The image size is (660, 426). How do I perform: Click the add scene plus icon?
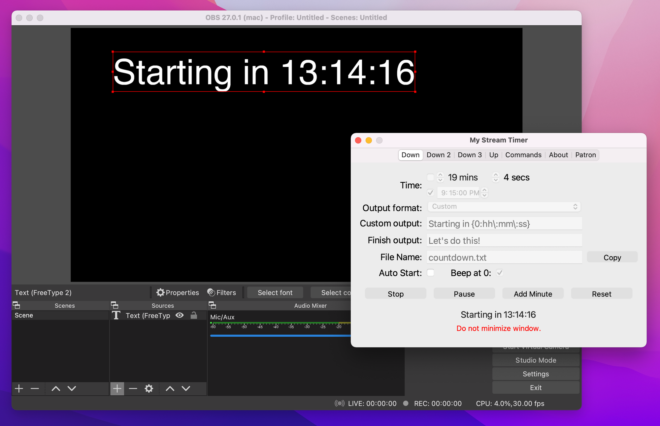[19, 389]
